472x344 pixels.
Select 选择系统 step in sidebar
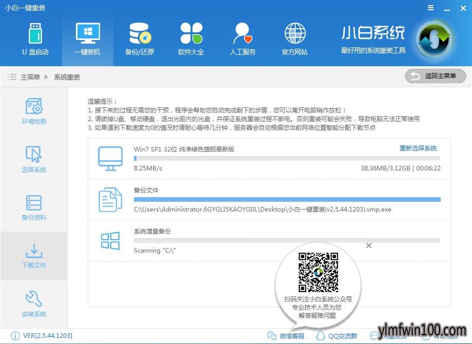34,159
